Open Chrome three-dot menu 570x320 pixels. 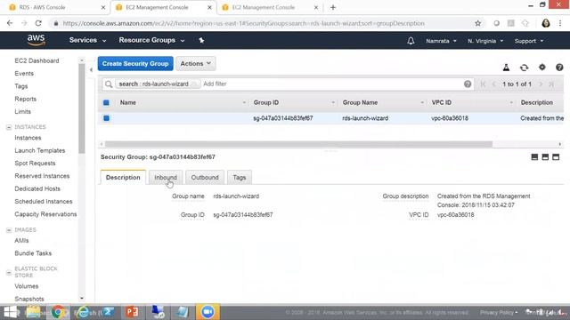[x=560, y=23]
